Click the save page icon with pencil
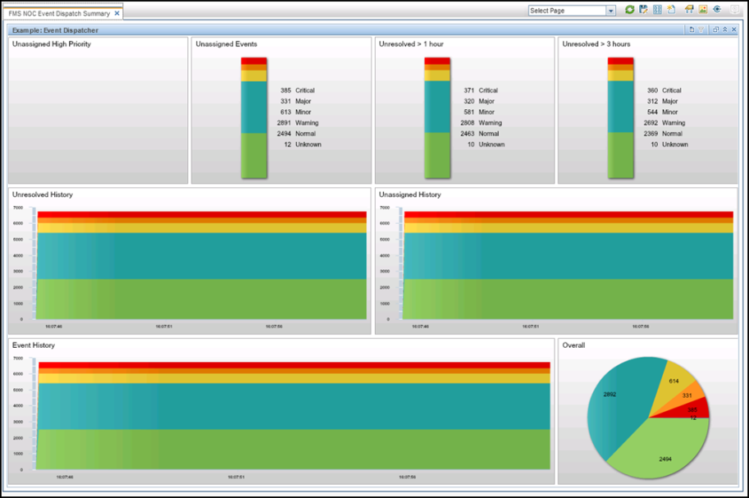The image size is (749, 498). click(x=643, y=10)
